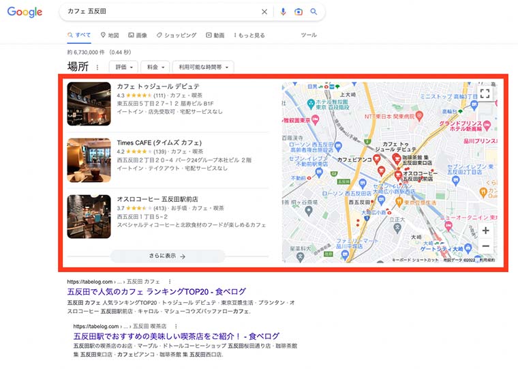518x369 pixels.
Task: Open 五反田で人気のカフェ ランキングTOP20 result
Action: point(157,292)
